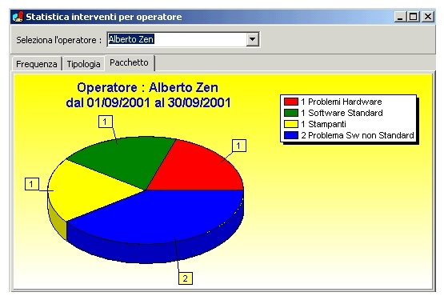The height and width of the screenshot is (300, 444).
Task: Click the application icon in the title bar
Action: (18, 17)
